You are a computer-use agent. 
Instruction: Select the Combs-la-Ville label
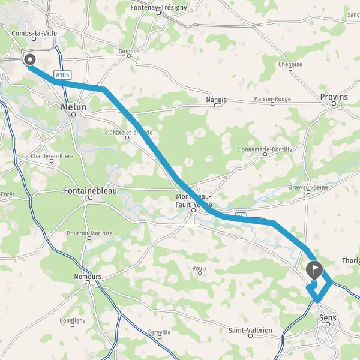click(x=34, y=33)
